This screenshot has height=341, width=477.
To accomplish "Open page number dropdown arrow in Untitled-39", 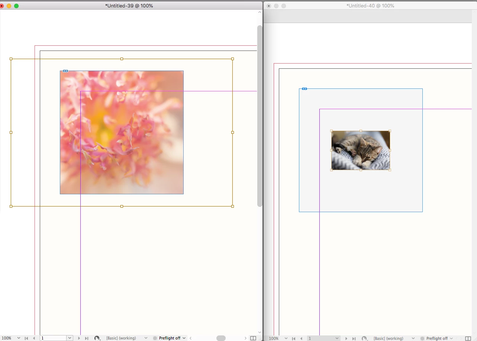I will 70,338.
